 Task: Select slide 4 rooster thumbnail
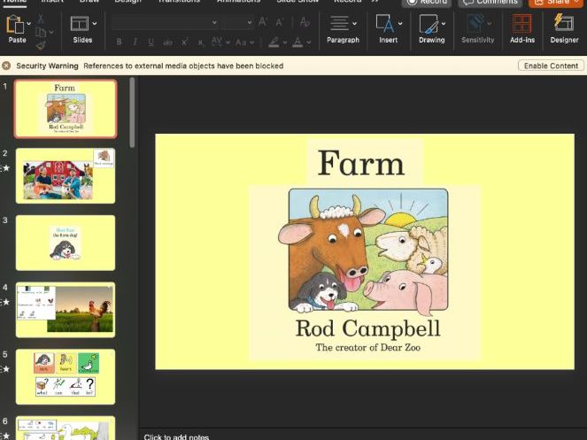tap(66, 310)
